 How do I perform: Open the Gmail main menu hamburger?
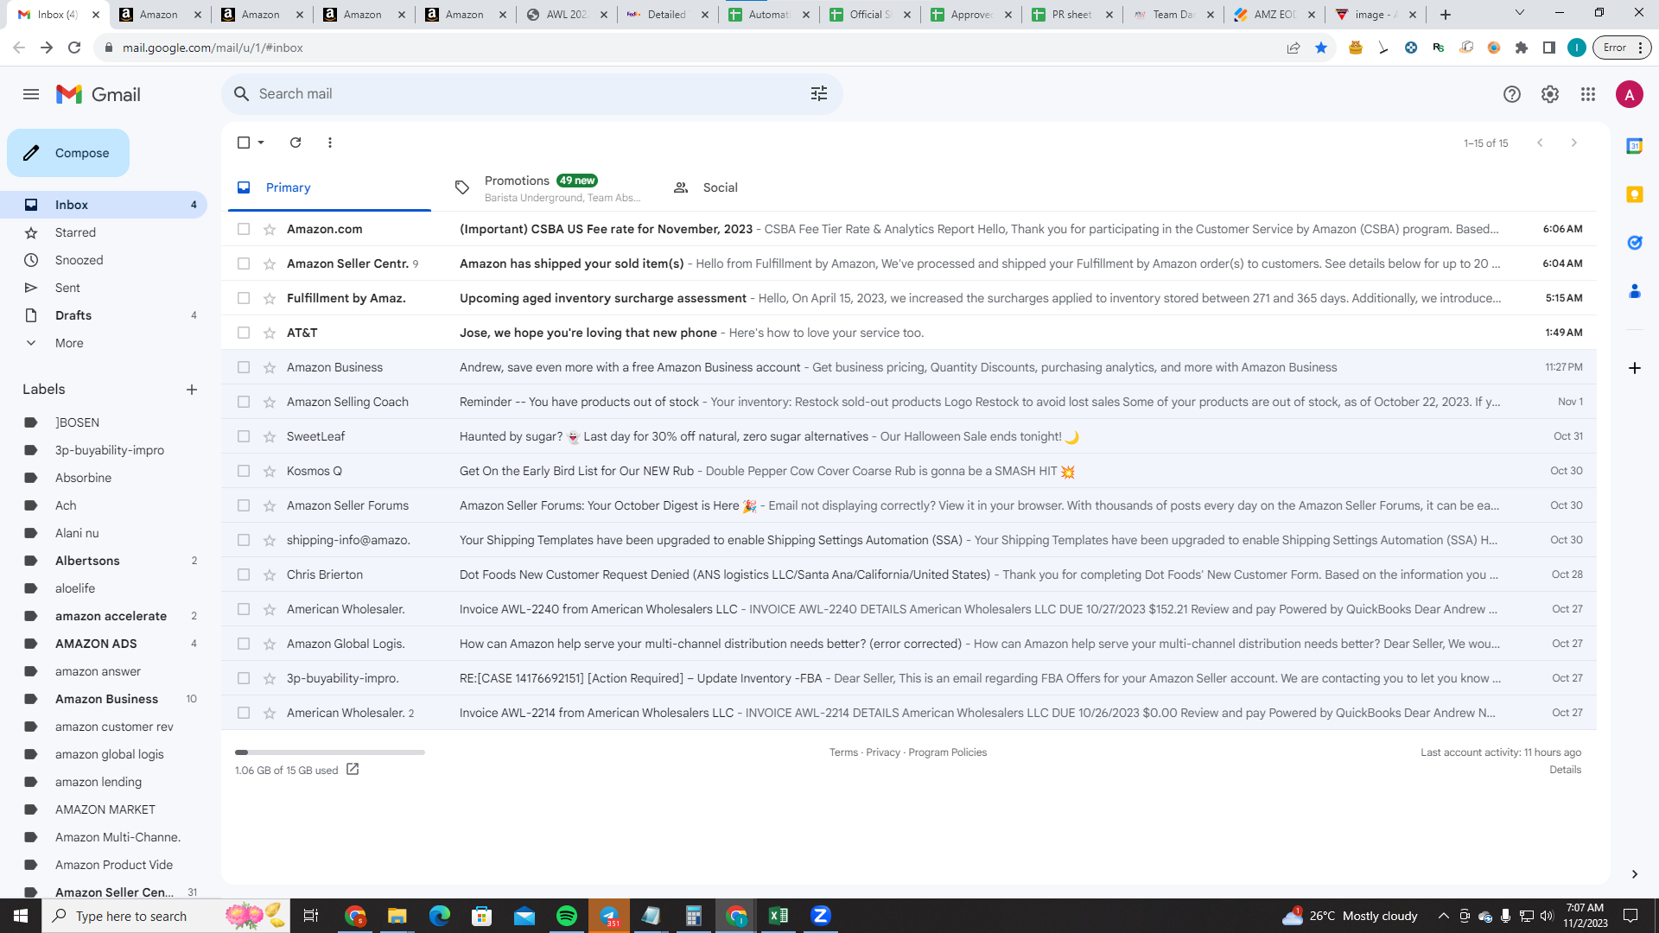31,94
